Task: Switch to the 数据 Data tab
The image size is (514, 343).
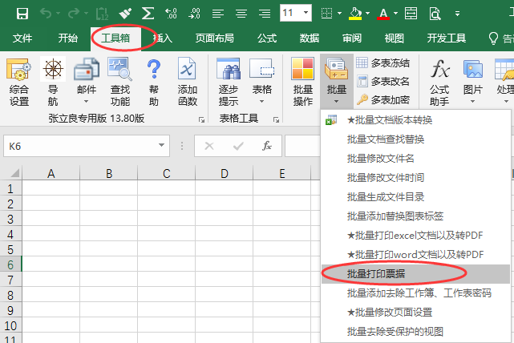Action: click(309, 38)
